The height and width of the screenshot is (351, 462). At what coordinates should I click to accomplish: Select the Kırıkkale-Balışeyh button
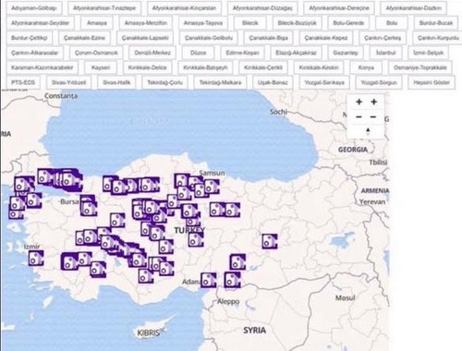[x=205, y=67]
